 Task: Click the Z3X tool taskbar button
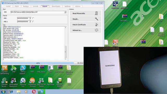[41, 92]
